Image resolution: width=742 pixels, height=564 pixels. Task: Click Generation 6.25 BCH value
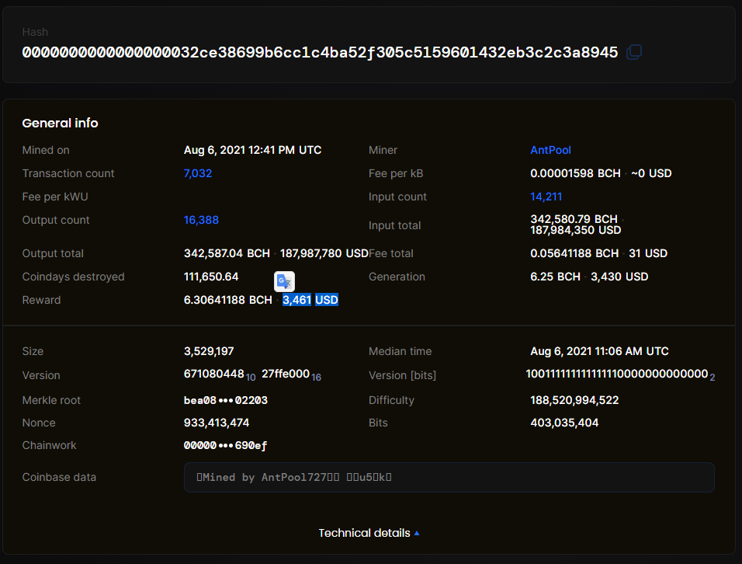(555, 277)
